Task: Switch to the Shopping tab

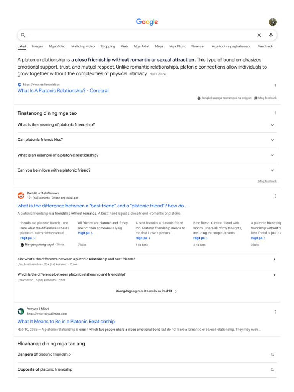Action: (x=108, y=46)
